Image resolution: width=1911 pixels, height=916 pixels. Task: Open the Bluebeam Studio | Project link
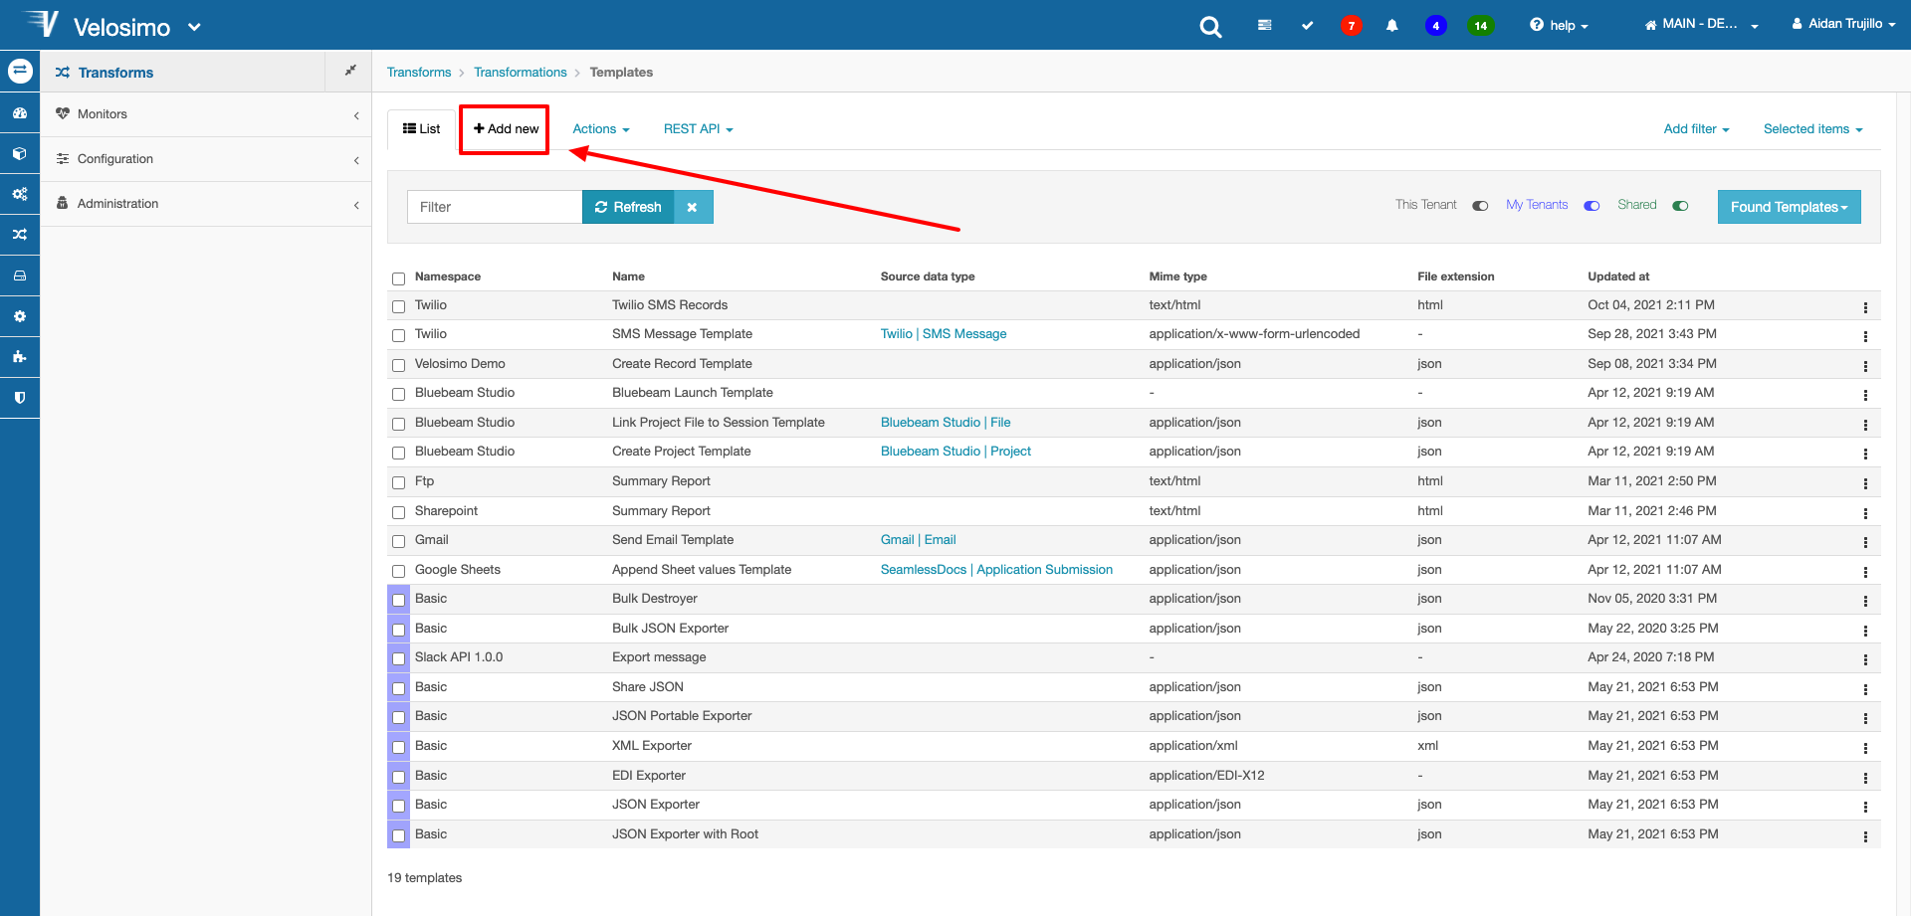click(955, 452)
